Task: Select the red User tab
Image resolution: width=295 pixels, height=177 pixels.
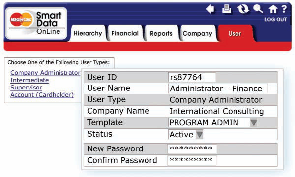Action: coord(235,33)
